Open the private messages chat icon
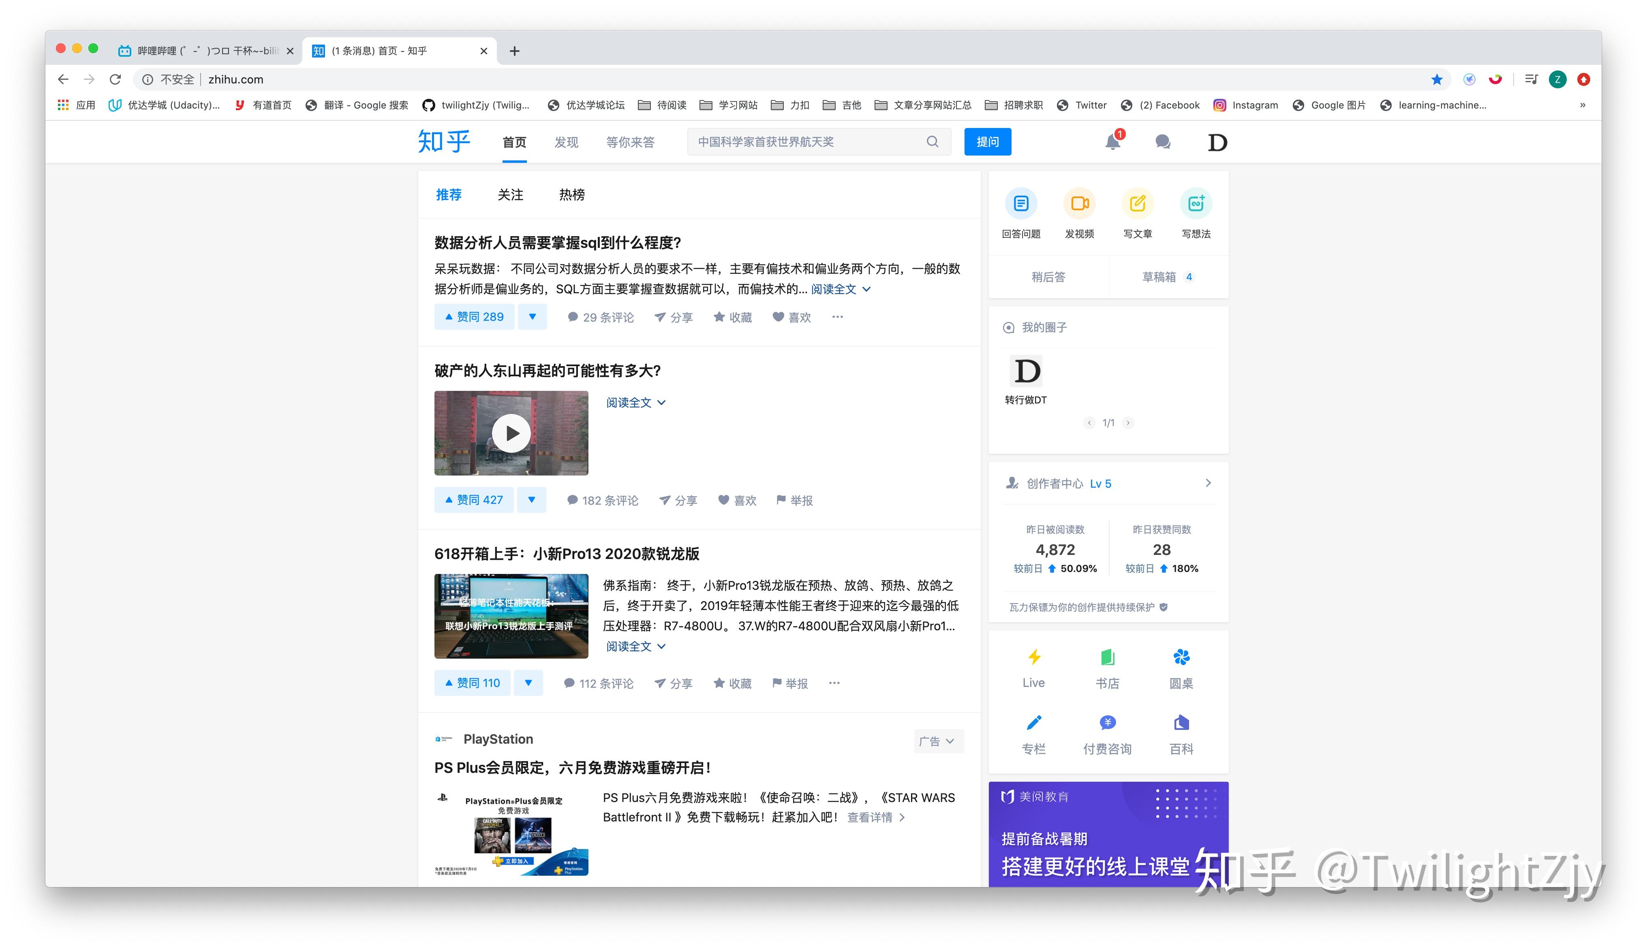 (1163, 142)
